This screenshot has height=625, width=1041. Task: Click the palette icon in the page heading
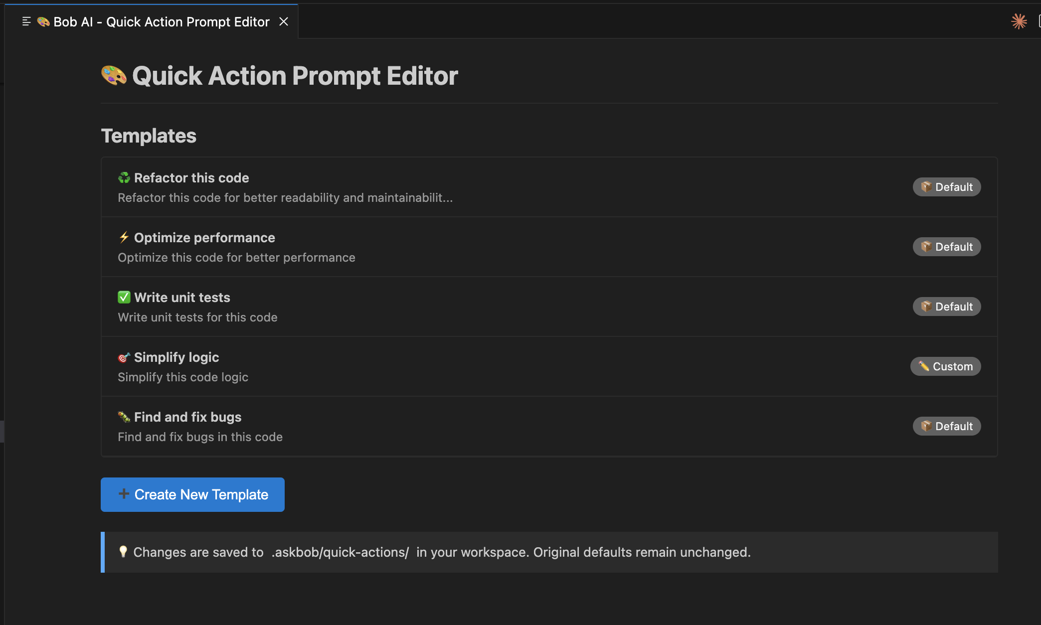pyautogui.click(x=114, y=76)
